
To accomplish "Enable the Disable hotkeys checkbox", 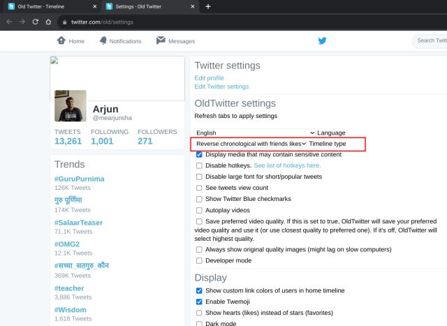I will 199,165.
